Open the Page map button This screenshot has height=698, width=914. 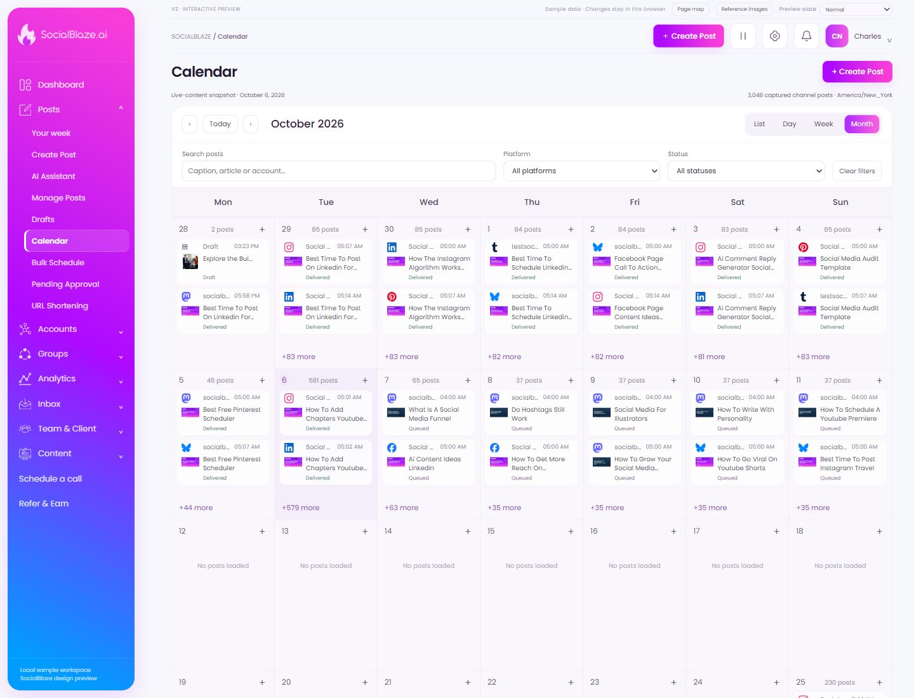click(x=691, y=9)
